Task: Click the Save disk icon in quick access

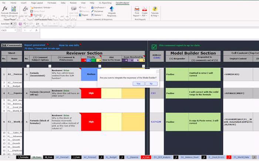Action: point(20,24)
